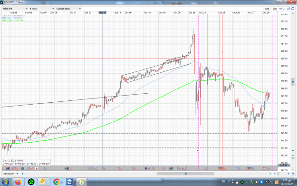Image resolution: width=297 pixels, height=186 pixels.
Task: Click the vertical zoom out minus icon
Action: coord(293,169)
